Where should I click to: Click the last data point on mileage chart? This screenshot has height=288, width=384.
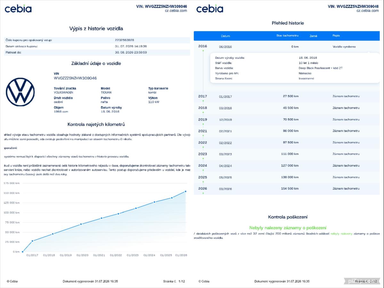coord(185,192)
